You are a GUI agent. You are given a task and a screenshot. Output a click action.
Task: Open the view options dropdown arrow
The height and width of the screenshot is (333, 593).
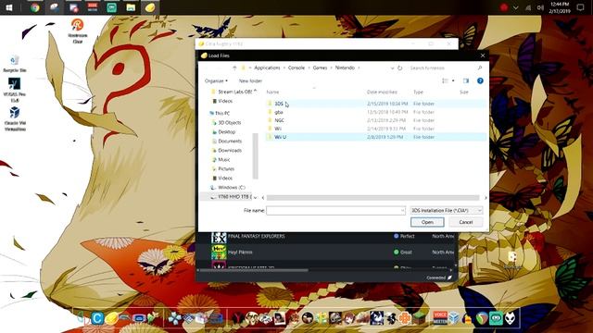click(453, 80)
